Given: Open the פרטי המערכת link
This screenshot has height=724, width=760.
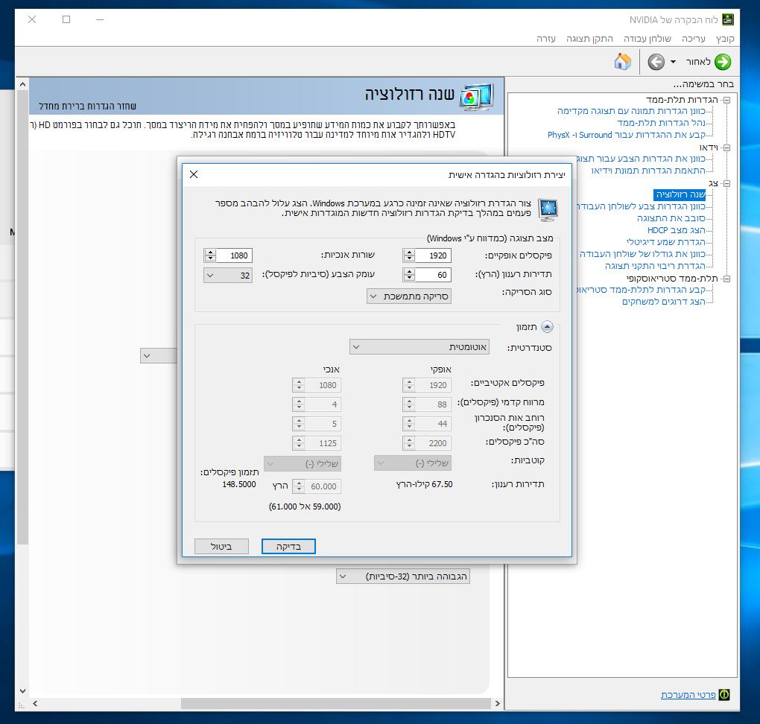Looking at the screenshot, I should (x=688, y=694).
